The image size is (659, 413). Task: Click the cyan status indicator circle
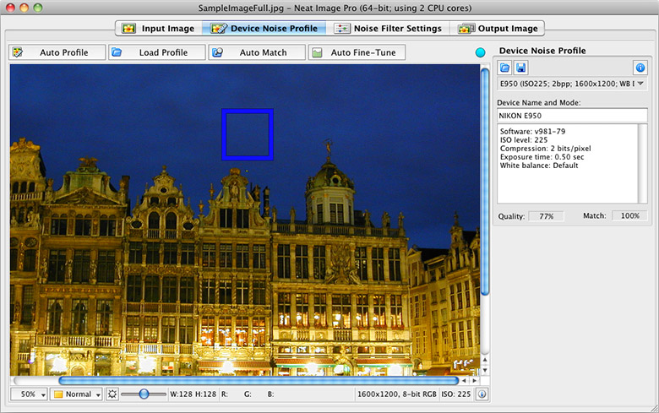(480, 52)
